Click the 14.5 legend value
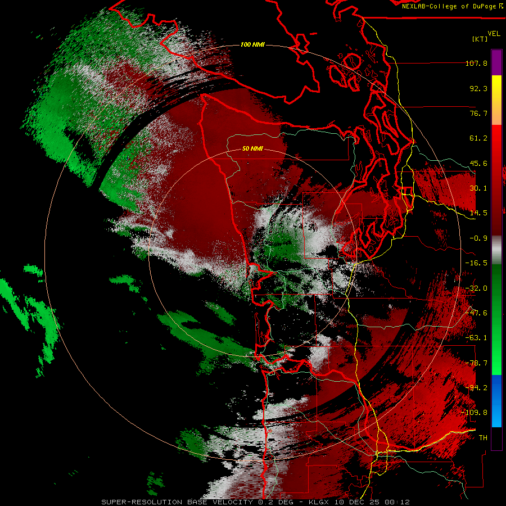Viewport: 506px width, 506px height. (x=478, y=213)
